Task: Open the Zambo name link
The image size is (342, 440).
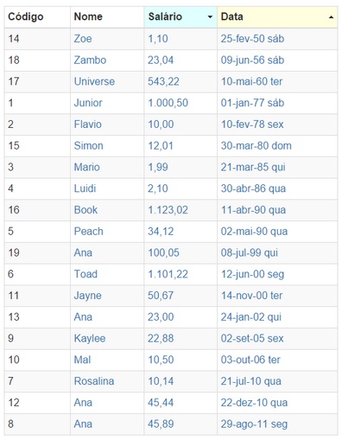Action: 90,61
